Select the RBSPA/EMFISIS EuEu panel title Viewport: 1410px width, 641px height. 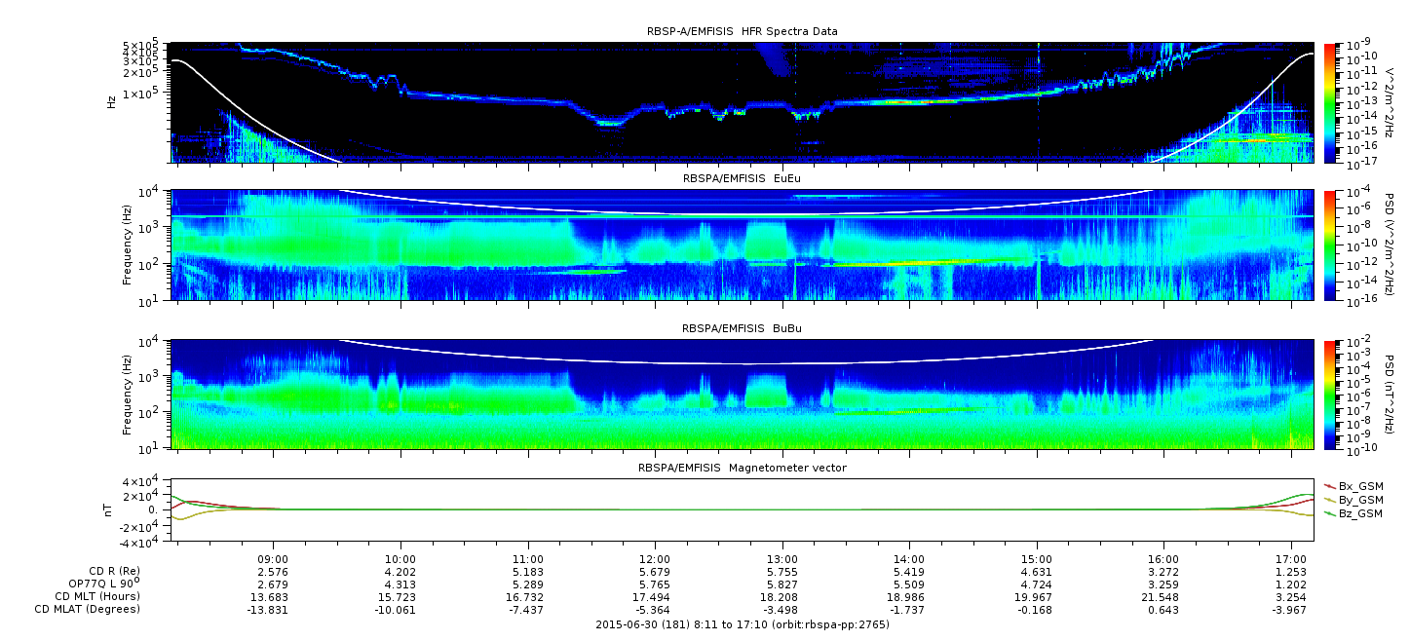(x=742, y=179)
